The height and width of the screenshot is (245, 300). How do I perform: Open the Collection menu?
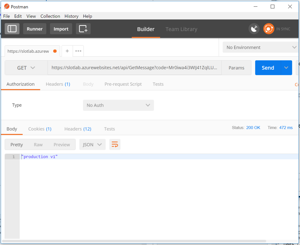coord(50,16)
